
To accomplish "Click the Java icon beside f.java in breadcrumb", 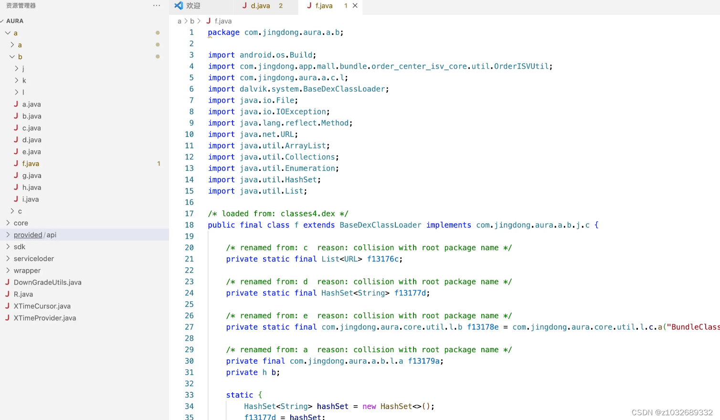I will coord(208,21).
